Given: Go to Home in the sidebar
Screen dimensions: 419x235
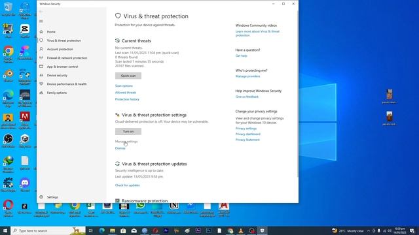Looking at the screenshot, I should coord(51,32).
